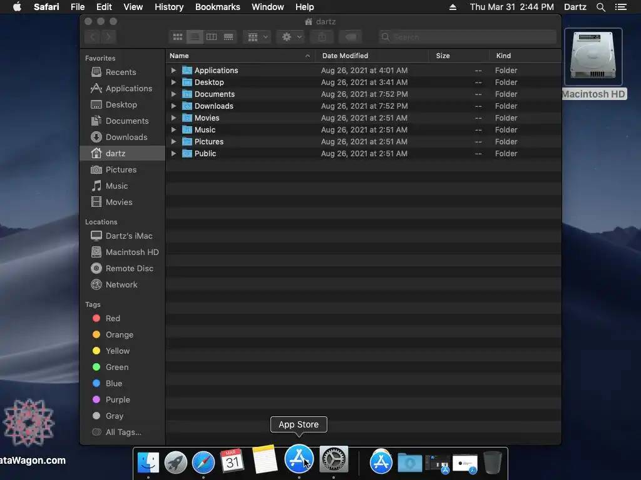Select the dartz home folder in sidebar
641x480 pixels.
click(122, 154)
